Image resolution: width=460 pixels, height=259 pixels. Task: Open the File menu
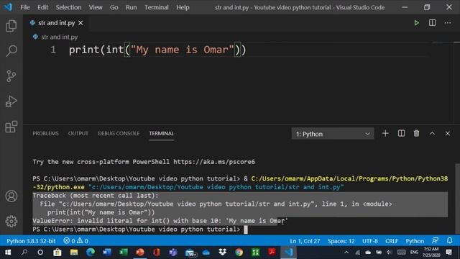click(25, 7)
